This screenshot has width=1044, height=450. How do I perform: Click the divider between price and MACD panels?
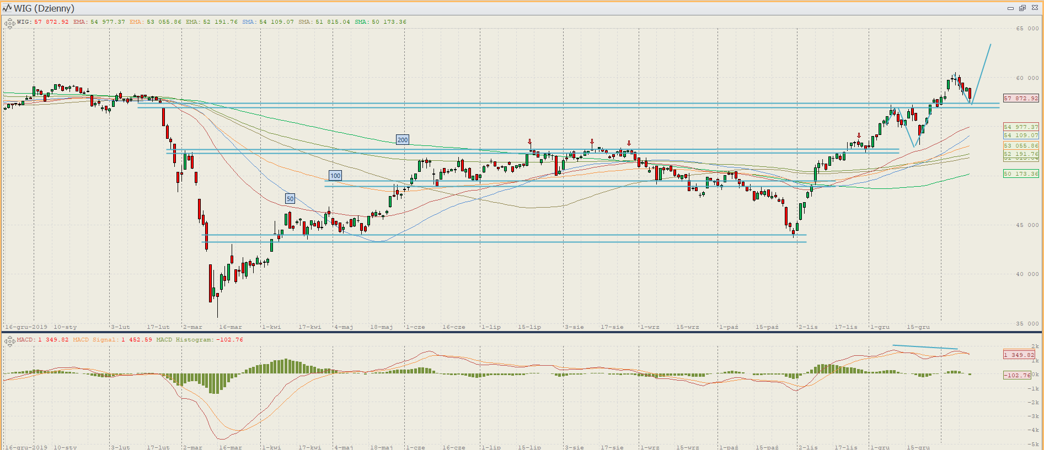tap(522, 332)
